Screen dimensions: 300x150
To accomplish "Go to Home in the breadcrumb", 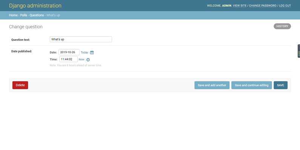I will point(13,15).
